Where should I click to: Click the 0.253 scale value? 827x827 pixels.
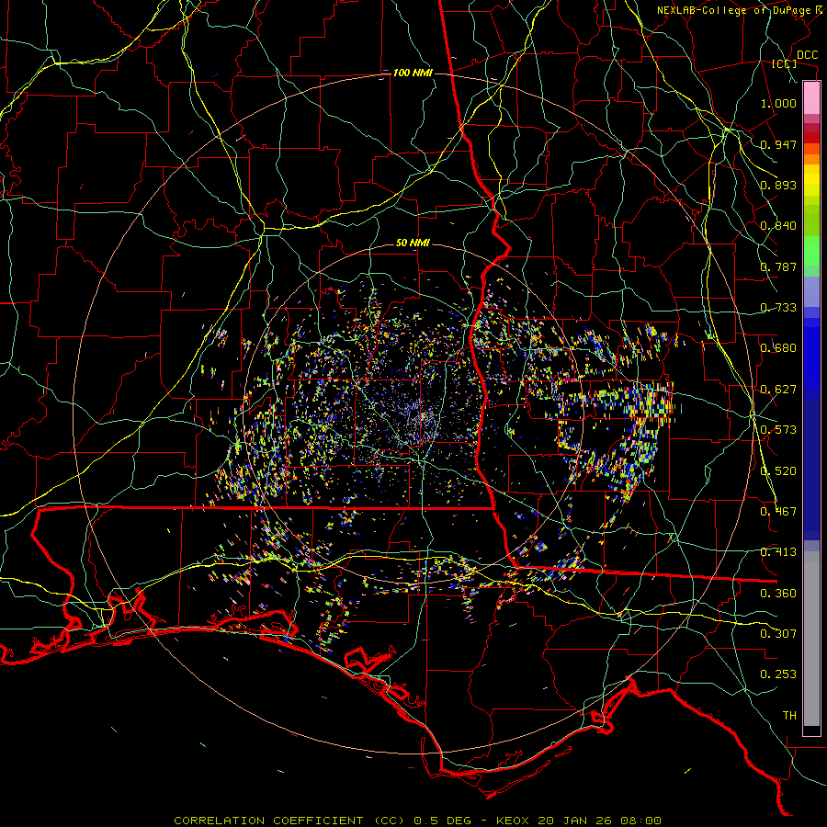pyautogui.click(x=778, y=674)
